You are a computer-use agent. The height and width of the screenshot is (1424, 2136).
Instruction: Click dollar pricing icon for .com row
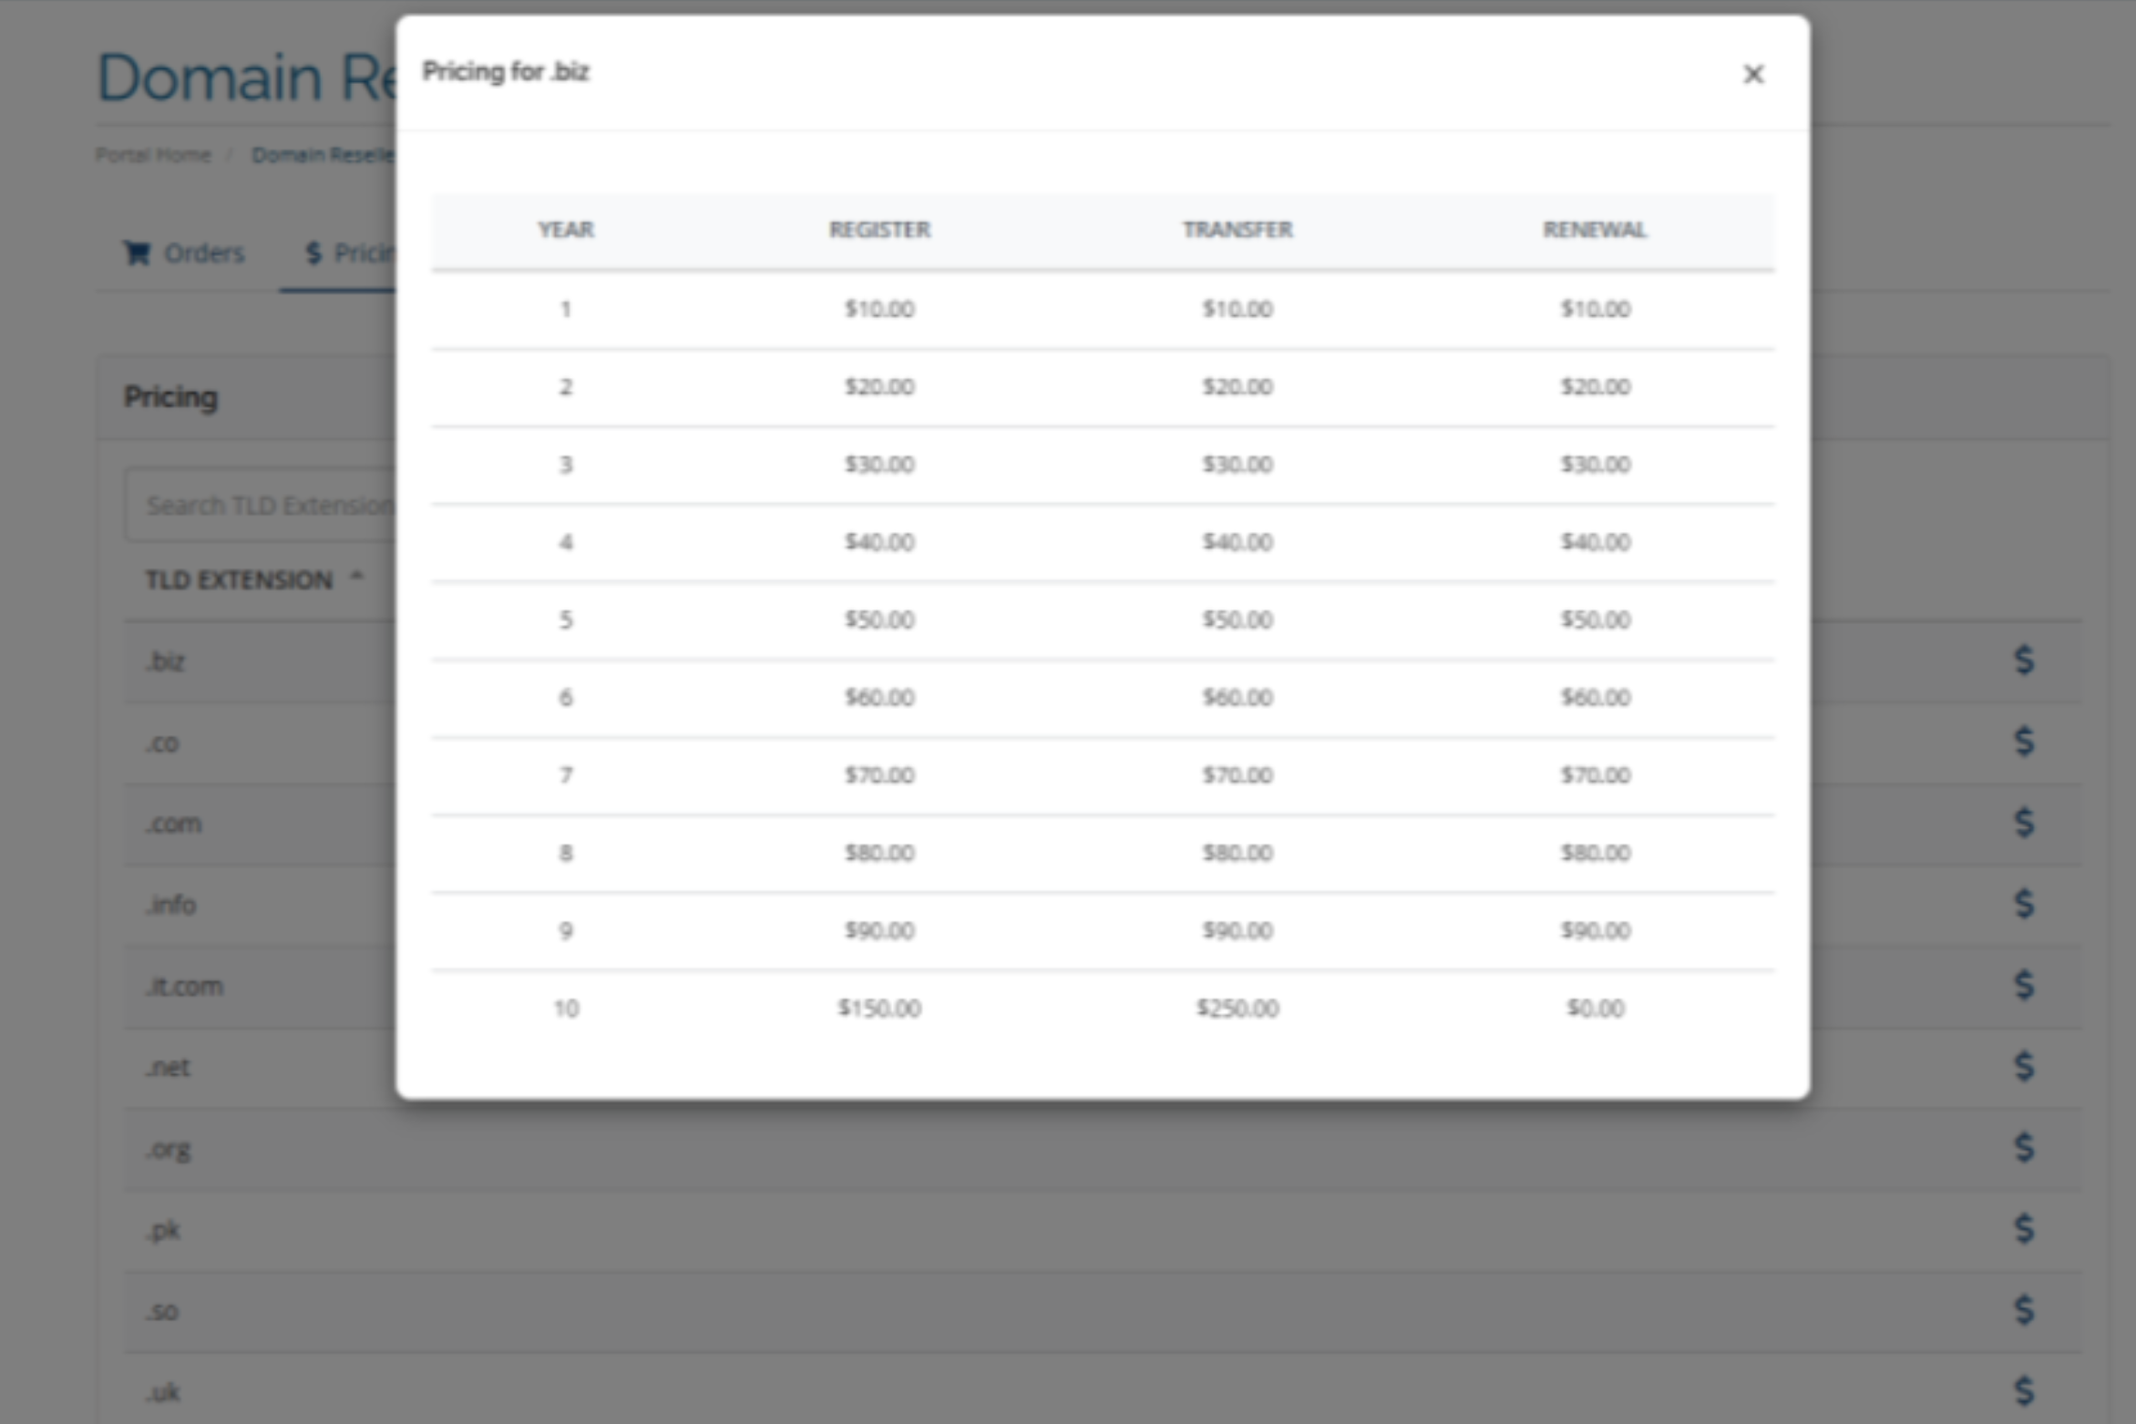[2023, 823]
